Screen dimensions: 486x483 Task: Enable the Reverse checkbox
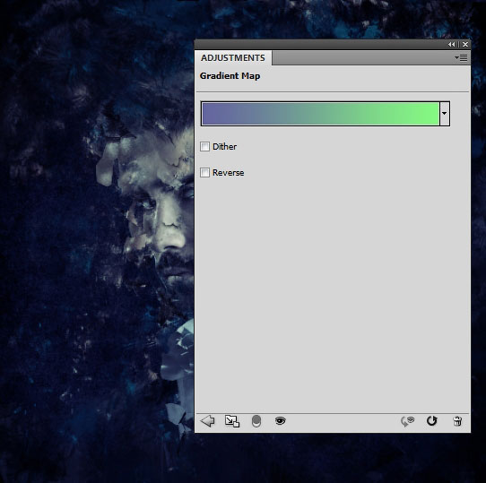[x=204, y=172]
